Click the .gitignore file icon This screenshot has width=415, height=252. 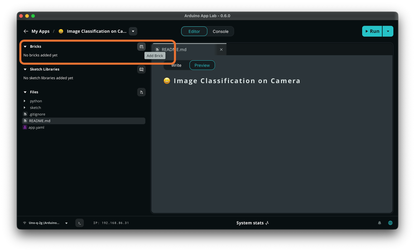[25, 114]
